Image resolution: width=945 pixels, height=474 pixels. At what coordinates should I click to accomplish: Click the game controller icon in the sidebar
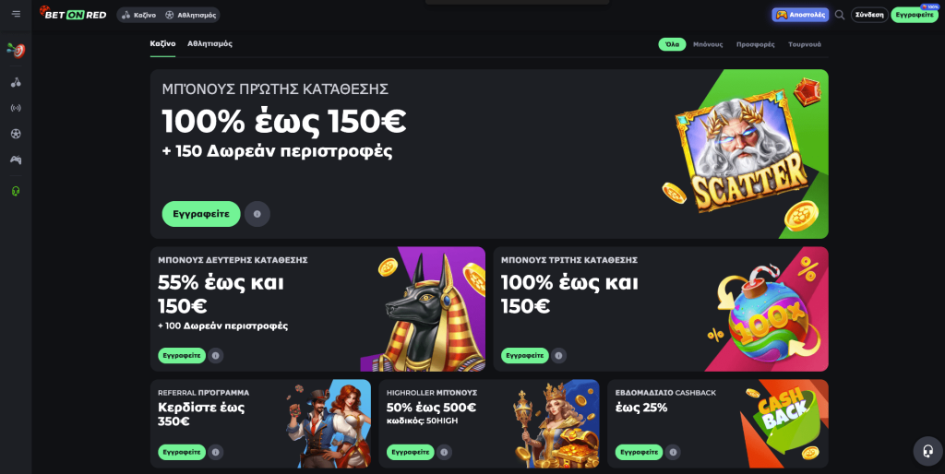tap(16, 160)
